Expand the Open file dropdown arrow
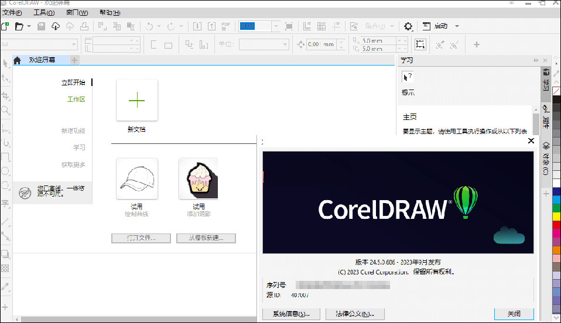The width and height of the screenshot is (561, 323). [x=29, y=26]
